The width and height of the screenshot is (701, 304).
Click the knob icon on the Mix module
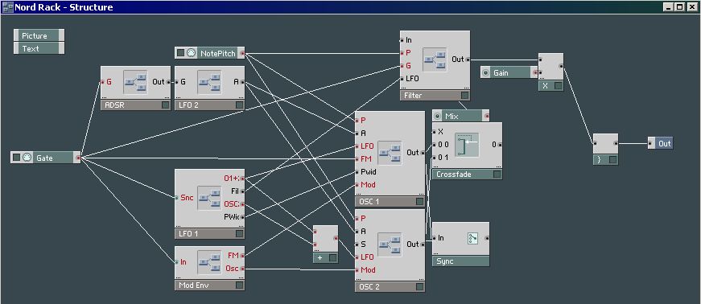(x=438, y=117)
